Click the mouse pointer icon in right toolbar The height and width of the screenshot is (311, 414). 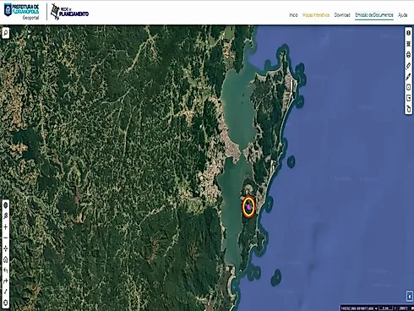(408, 109)
